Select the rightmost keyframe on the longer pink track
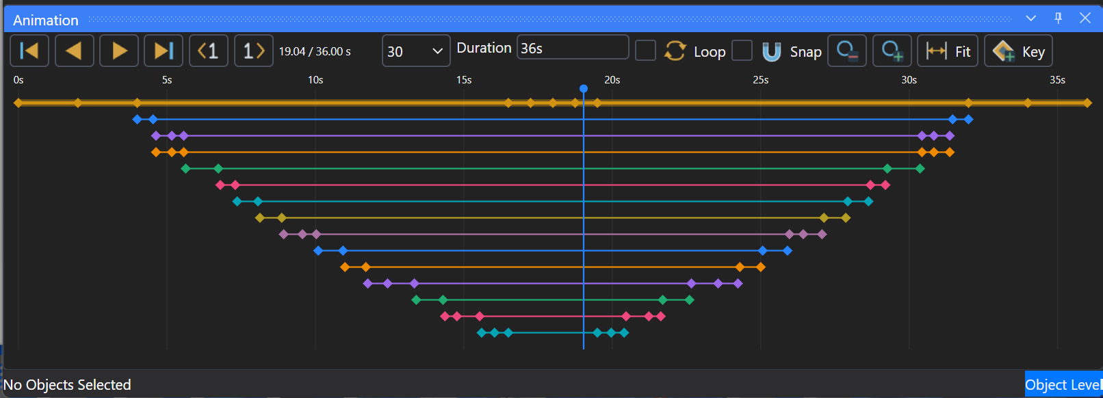The height and width of the screenshot is (398, 1103). coord(885,185)
